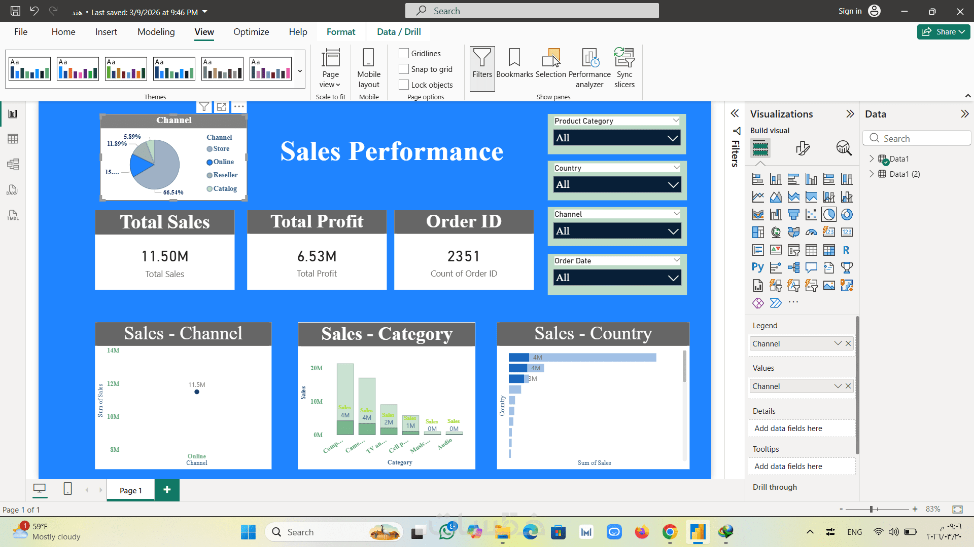Click the Share button
974x547 pixels.
pyautogui.click(x=943, y=32)
